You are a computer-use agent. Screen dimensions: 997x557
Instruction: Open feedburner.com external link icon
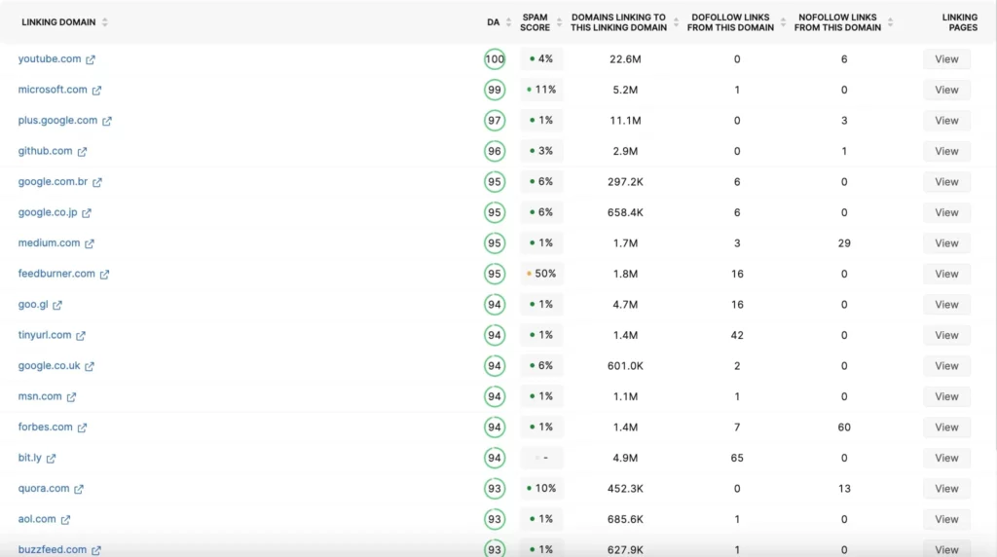click(104, 275)
